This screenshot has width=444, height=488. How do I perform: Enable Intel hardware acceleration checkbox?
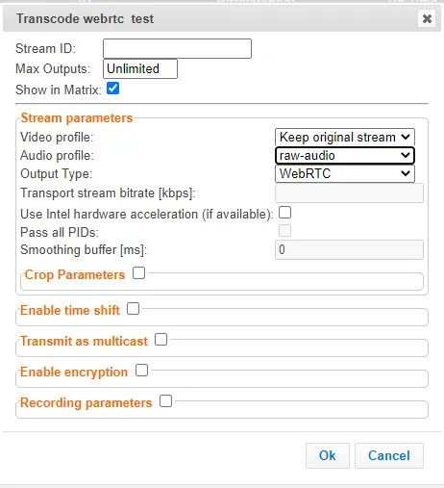(x=284, y=213)
